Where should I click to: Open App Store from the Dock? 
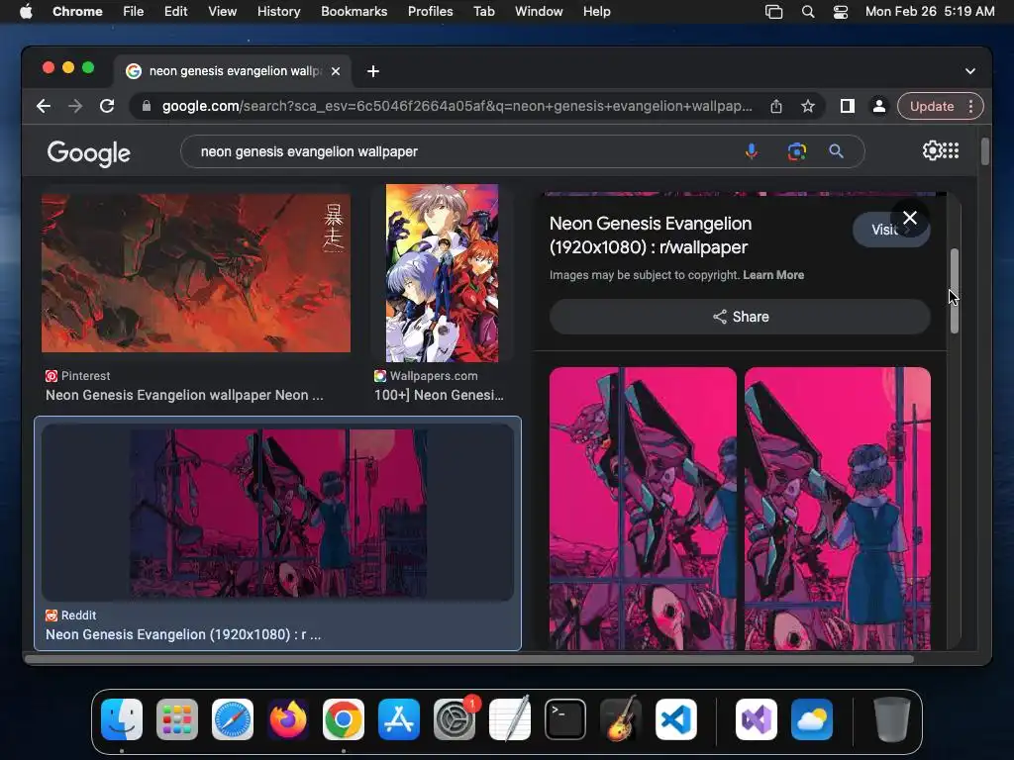pos(398,719)
